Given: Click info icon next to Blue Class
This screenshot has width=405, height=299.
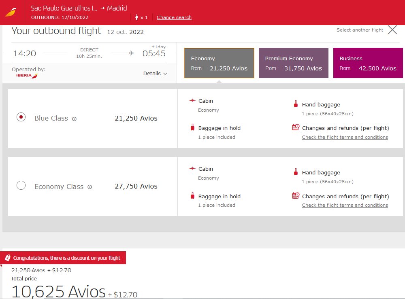Looking at the screenshot, I should coord(74,119).
